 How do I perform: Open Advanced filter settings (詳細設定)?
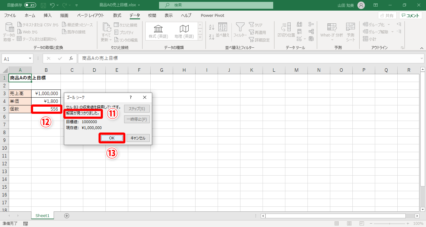(x=259, y=40)
